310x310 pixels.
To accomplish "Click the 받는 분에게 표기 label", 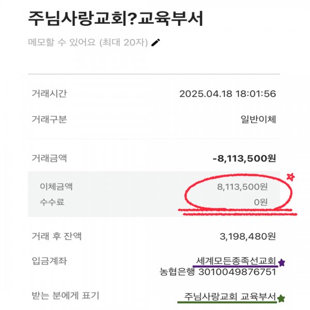I will point(65,296).
